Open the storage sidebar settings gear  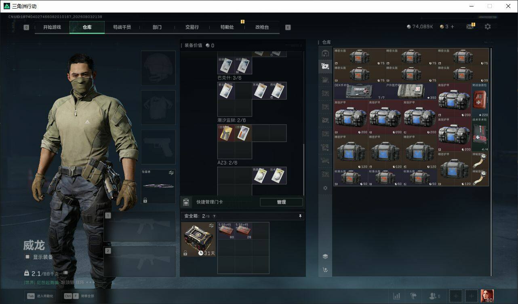[325, 188]
